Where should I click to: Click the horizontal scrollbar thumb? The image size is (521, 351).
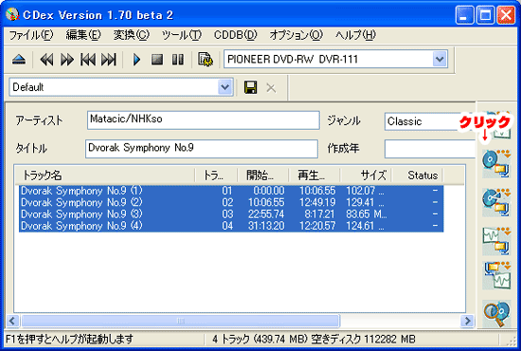click(x=180, y=321)
